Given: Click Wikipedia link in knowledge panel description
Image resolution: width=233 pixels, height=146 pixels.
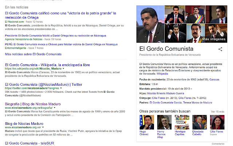Looking at the screenshot, I should pos(162,74).
